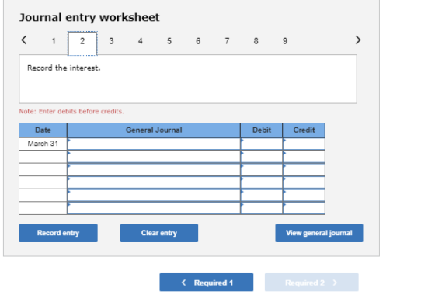Click the Date column header
The width and height of the screenshot is (435, 302).
tap(43, 130)
